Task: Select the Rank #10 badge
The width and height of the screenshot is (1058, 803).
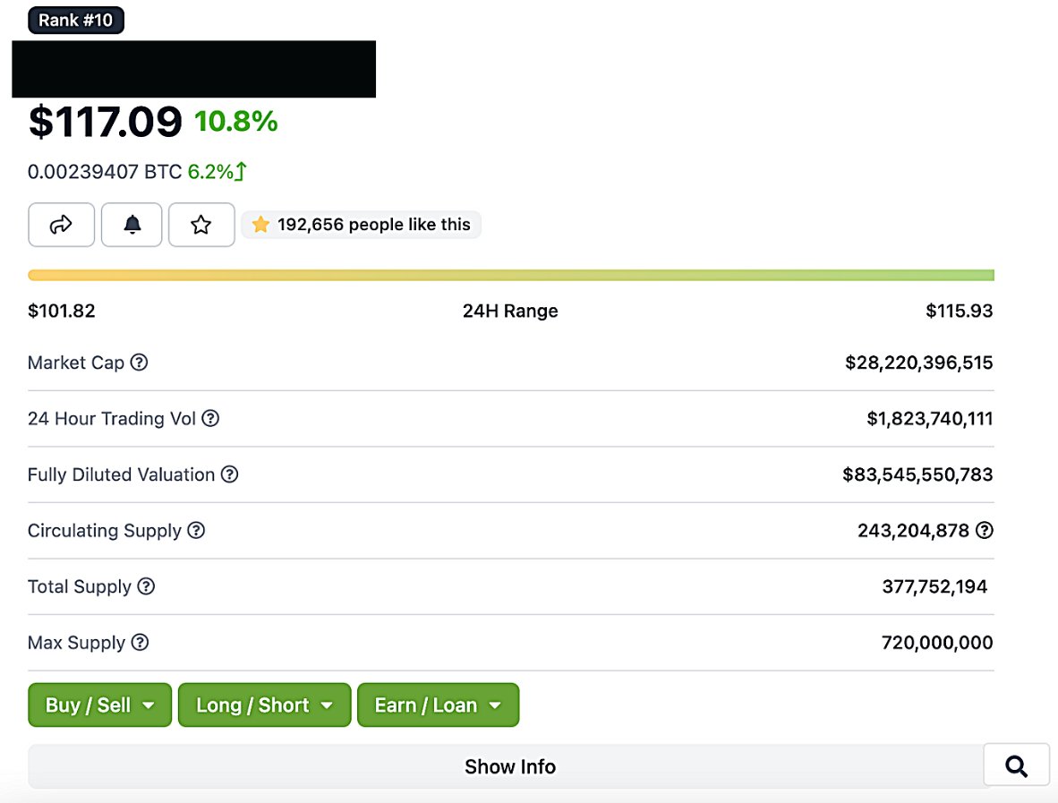Action: tap(76, 20)
